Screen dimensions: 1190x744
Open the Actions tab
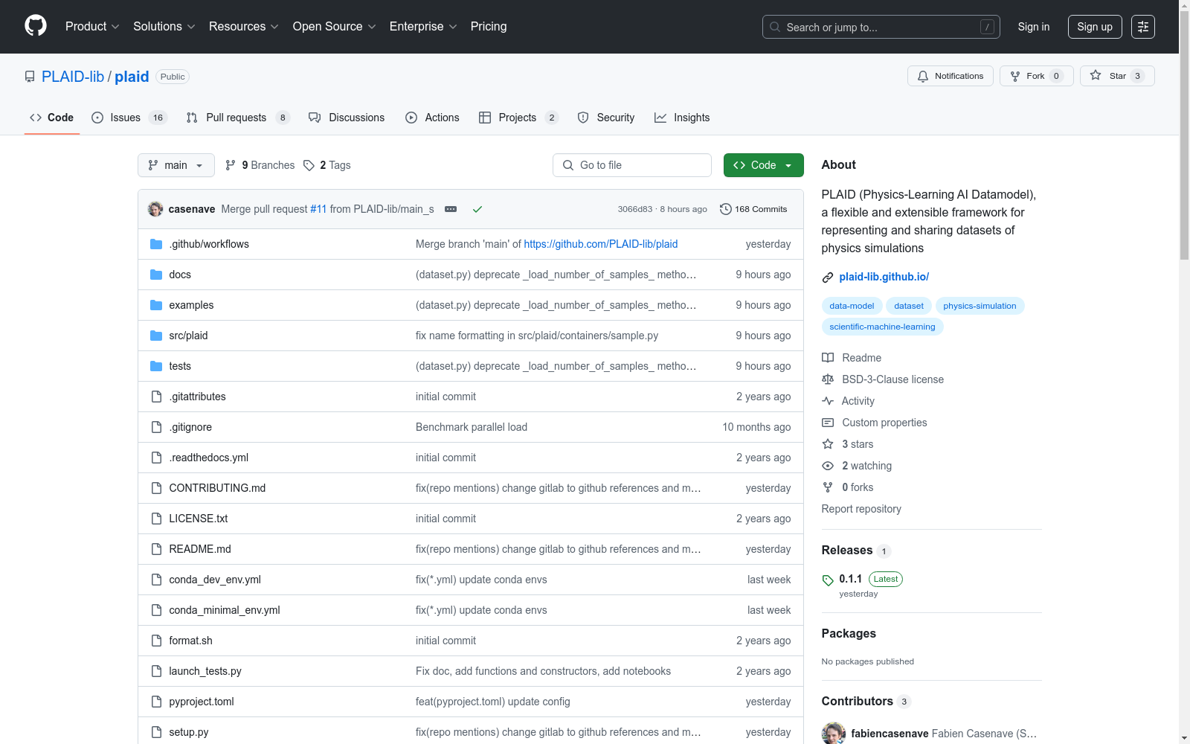(x=432, y=118)
